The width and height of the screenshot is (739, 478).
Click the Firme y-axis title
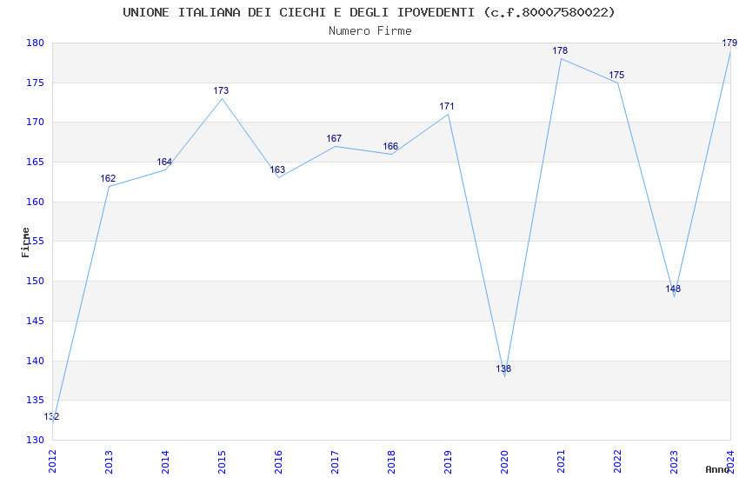pos(25,242)
